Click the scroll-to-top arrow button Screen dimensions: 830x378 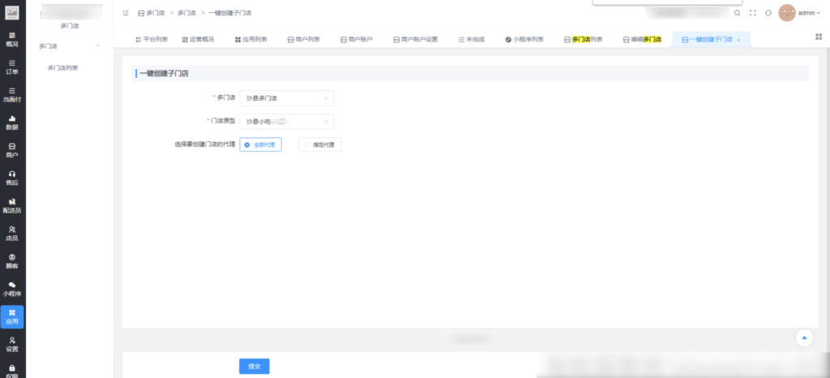804,337
